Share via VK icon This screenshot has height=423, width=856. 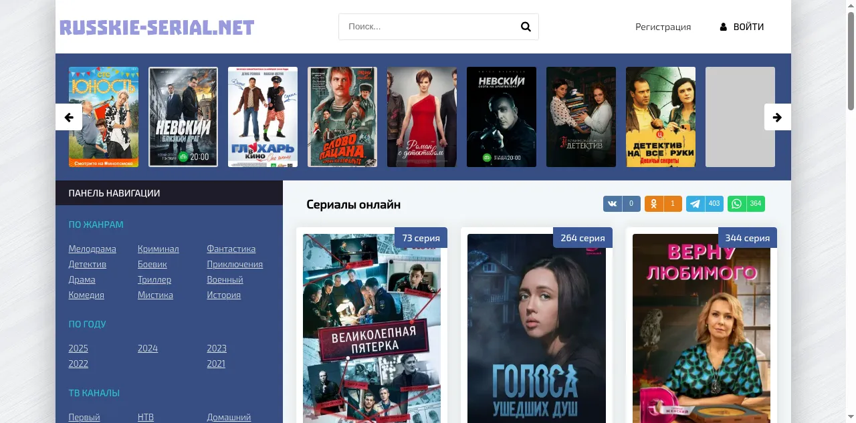tap(613, 204)
